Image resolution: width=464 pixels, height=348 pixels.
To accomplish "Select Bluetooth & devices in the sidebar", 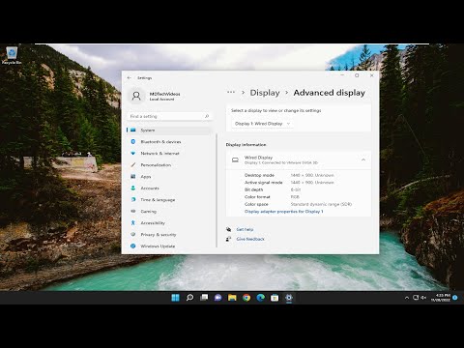I will coord(169,142).
